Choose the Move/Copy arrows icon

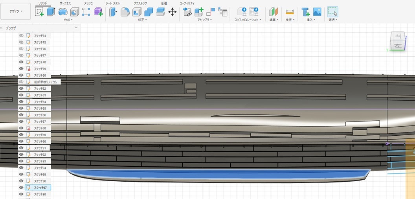tap(172, 12)
